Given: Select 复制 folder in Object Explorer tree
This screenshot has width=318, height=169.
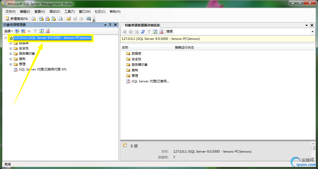Looking at the screenshot, I should pyautogui.click(x=22, y=59).
